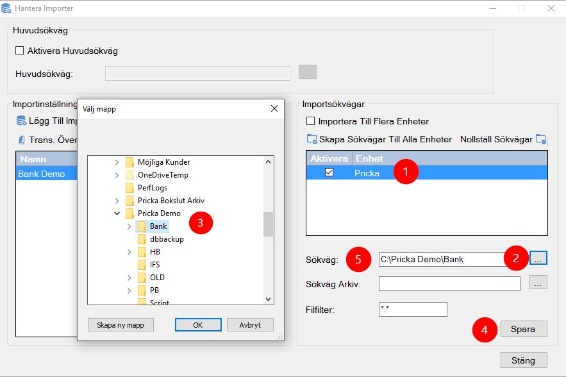Click the Filfilter input field
This screenshot has width=566, height=377.
click(x=413, y=310)
